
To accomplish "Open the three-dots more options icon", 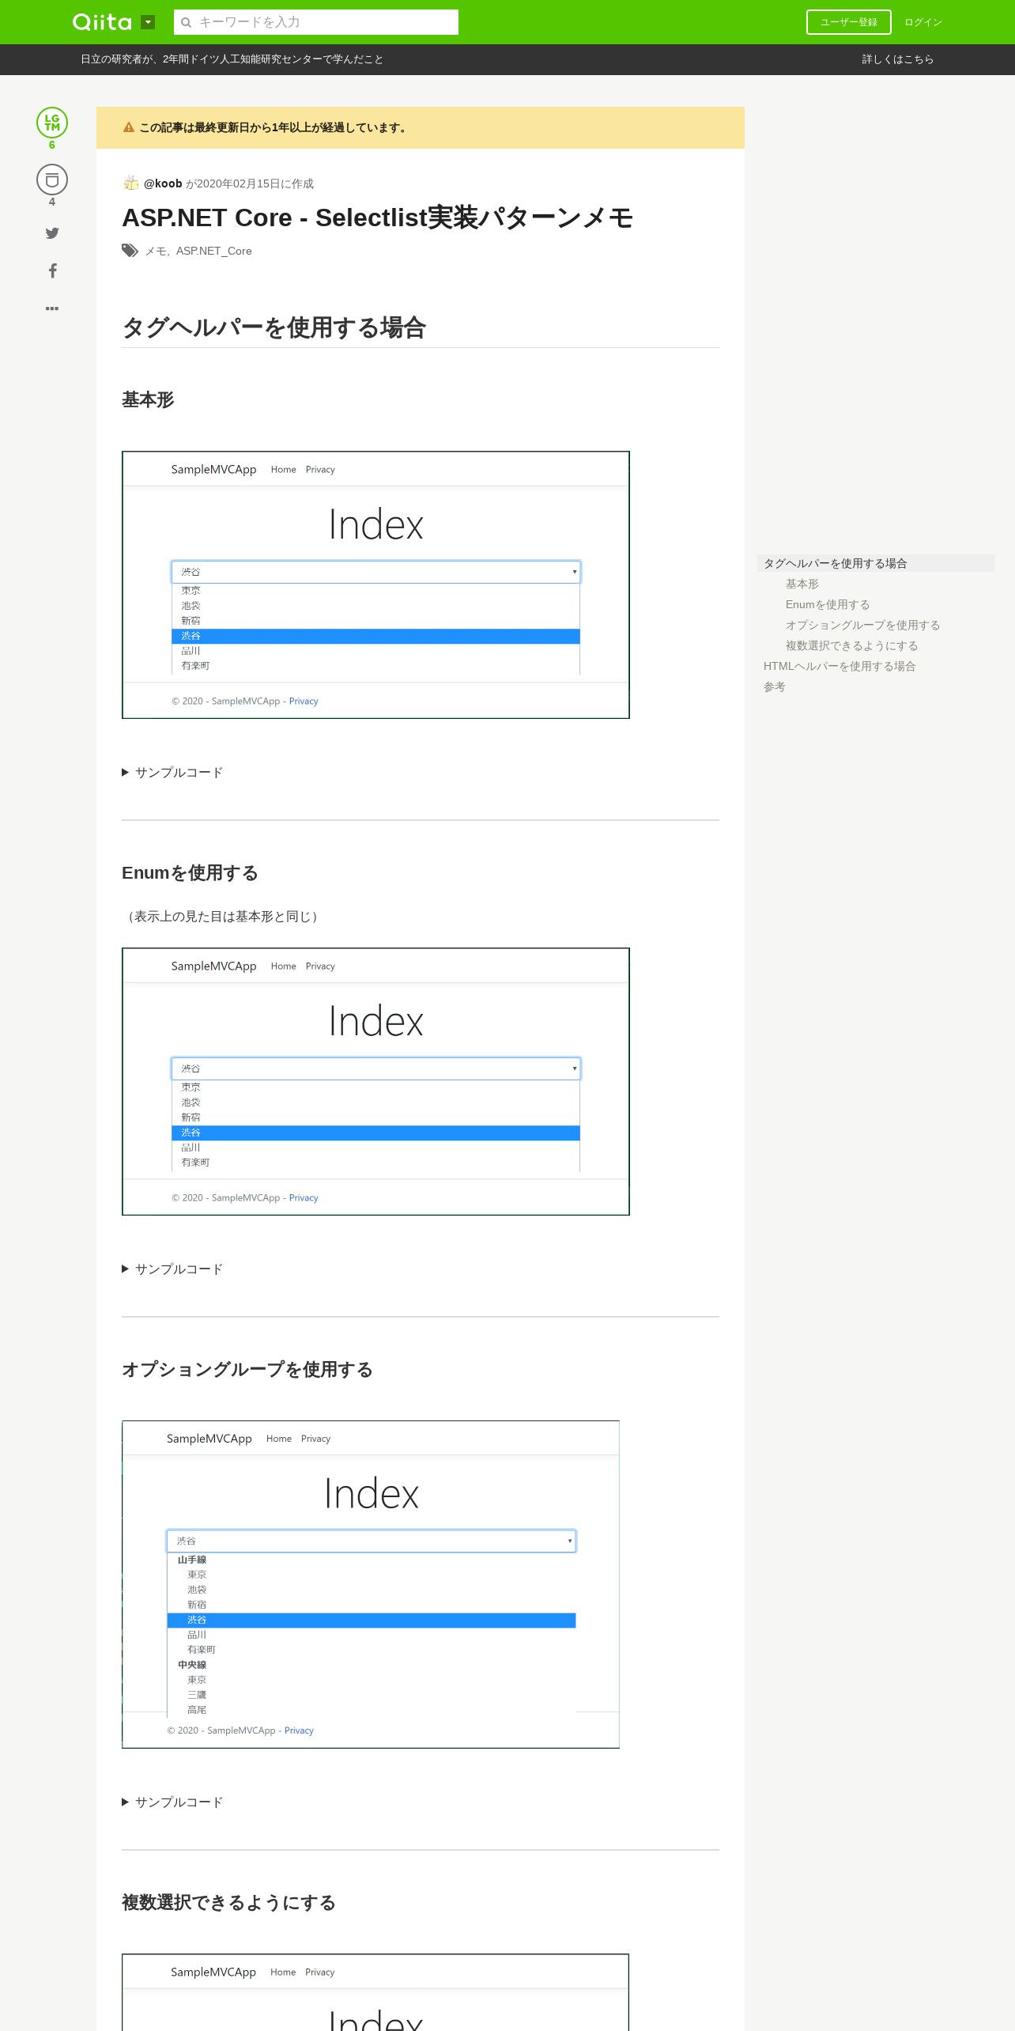I will [52, 308].
